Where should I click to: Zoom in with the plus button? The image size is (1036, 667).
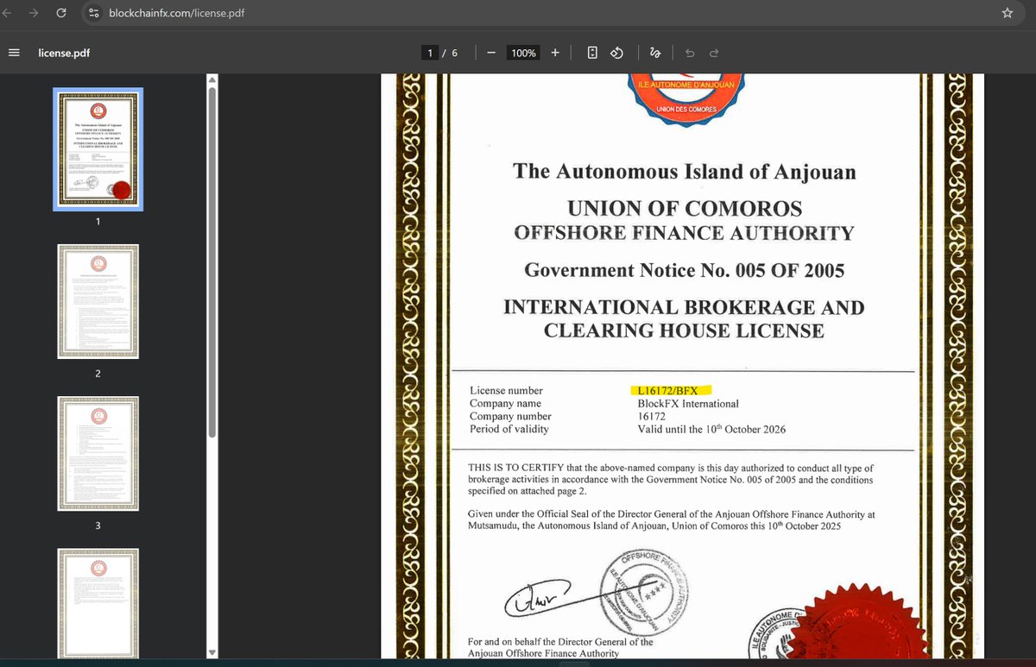click(x=555, y=53)
